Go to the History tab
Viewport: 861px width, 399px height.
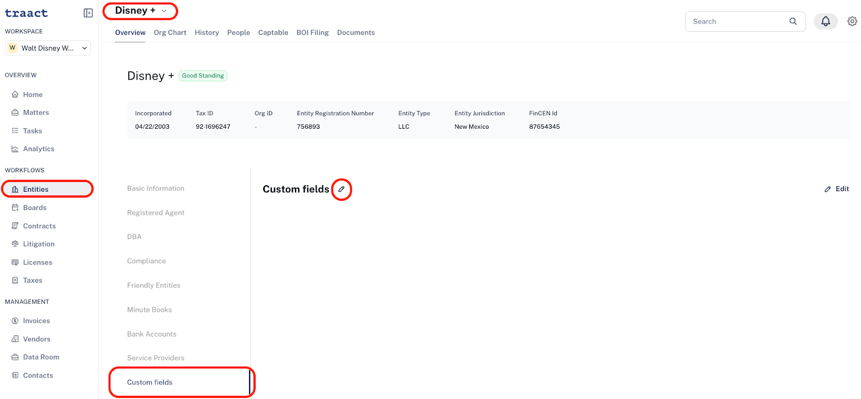pos(207,33)
